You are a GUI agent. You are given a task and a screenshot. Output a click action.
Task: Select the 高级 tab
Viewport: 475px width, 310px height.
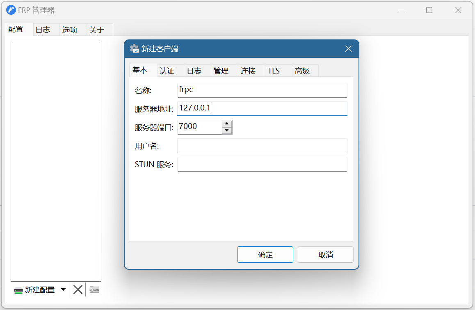pos(302,71)
